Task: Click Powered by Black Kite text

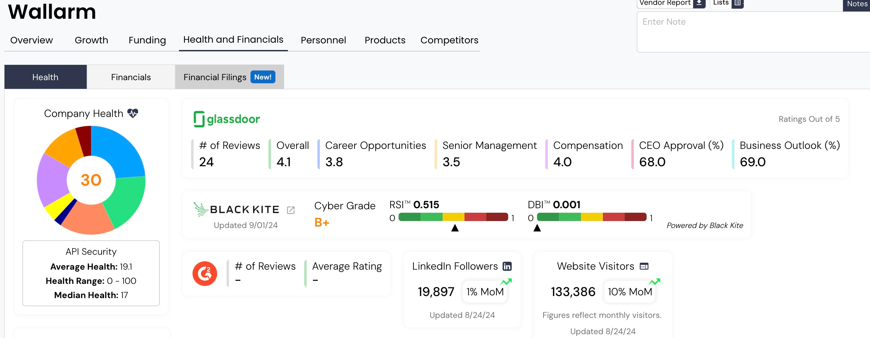Action: [705, 226]
